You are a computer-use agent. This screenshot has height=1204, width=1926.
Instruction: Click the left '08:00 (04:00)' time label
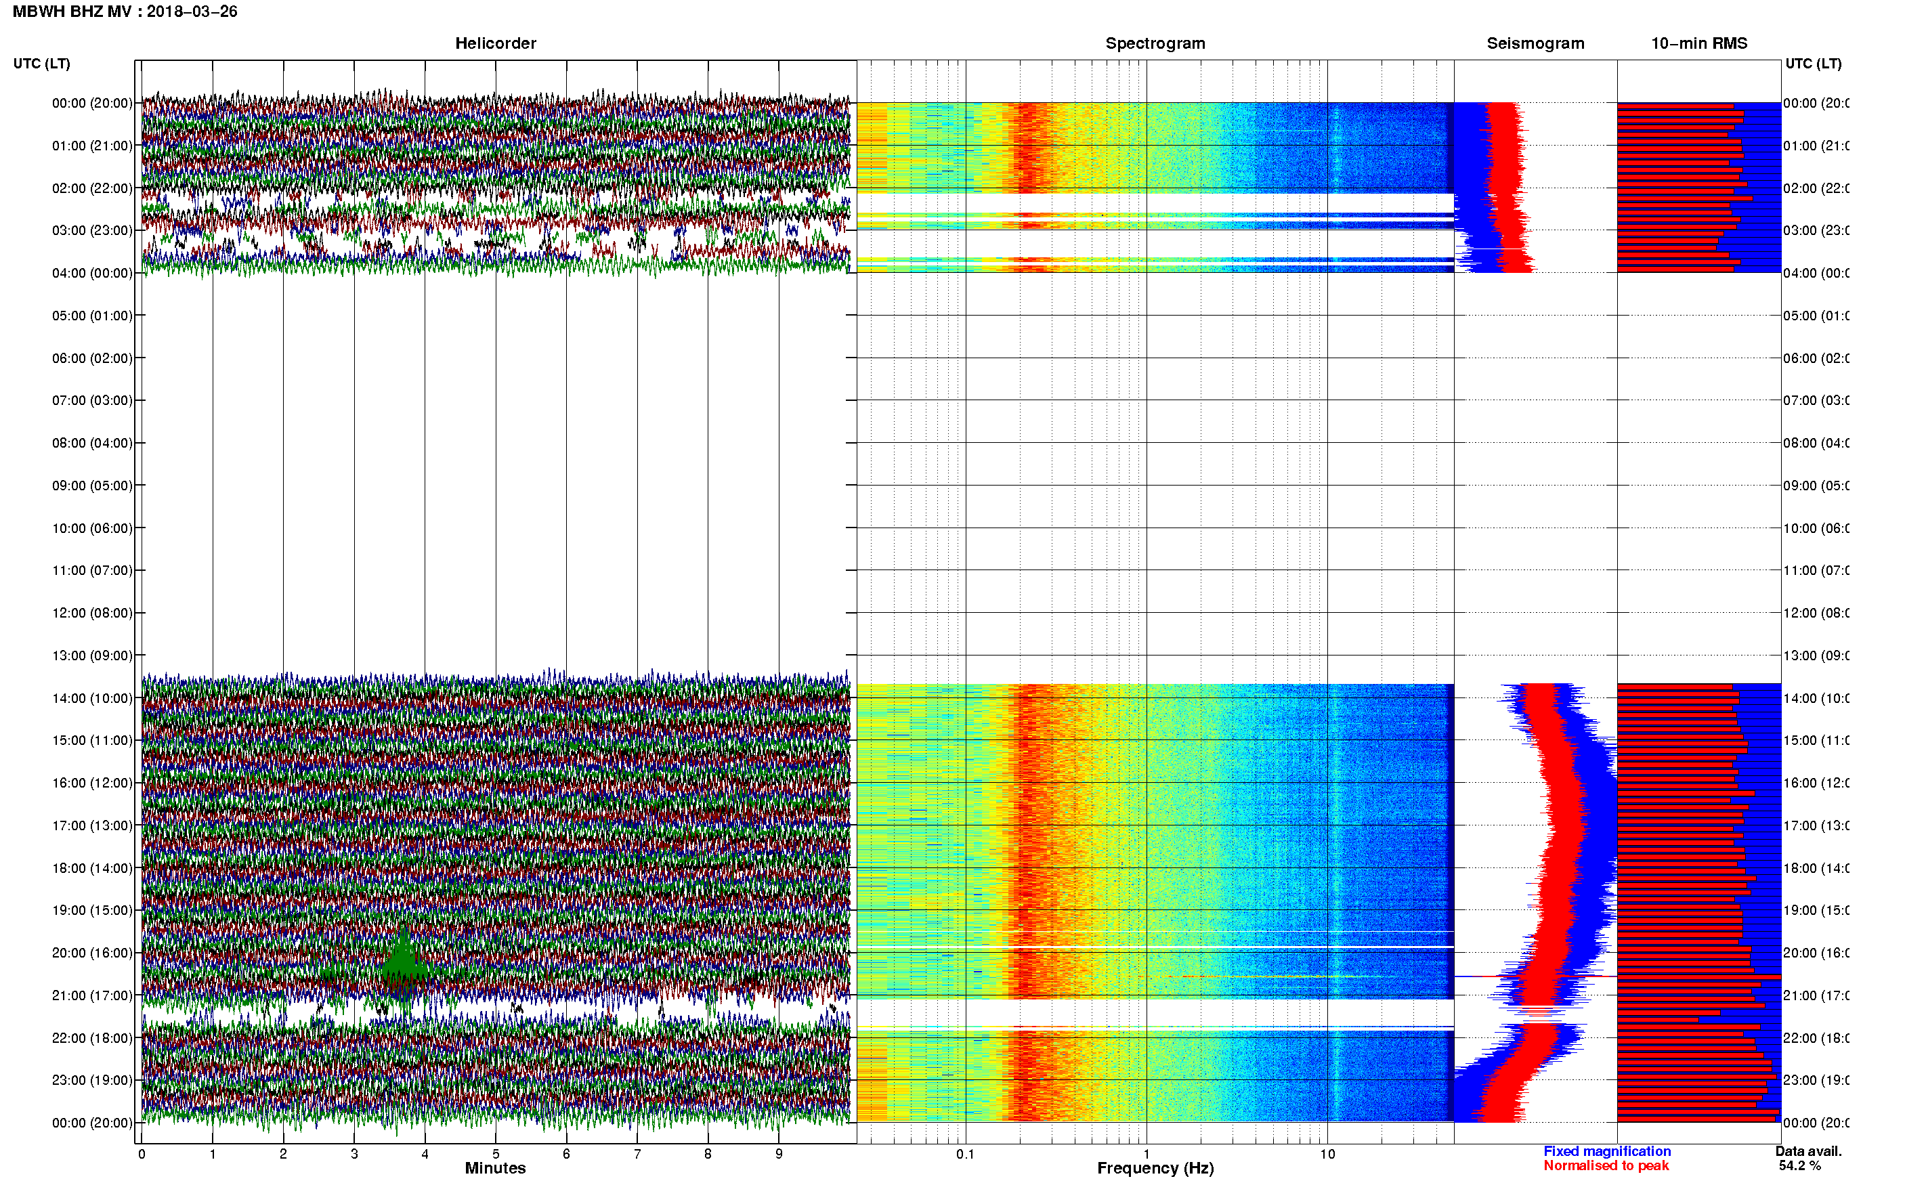coord(92,443)
